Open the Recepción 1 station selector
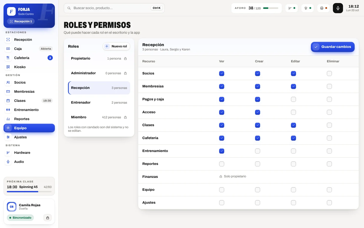Image resolution: width=364 pixels, height=228 pixels. (21, 21)
